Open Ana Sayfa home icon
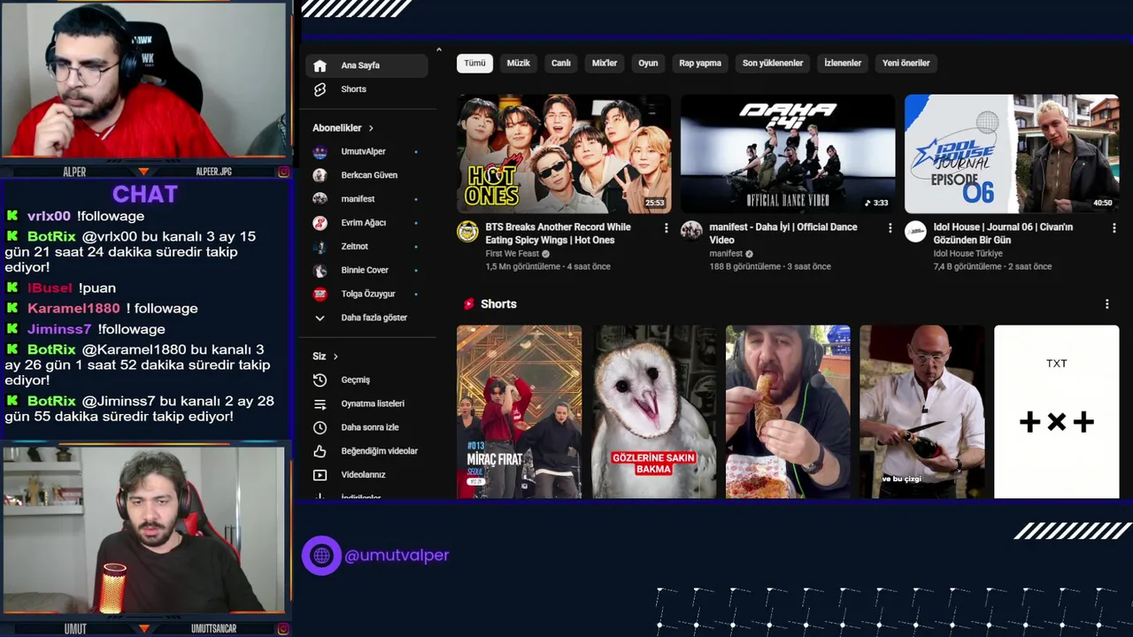 coord(320,65)
